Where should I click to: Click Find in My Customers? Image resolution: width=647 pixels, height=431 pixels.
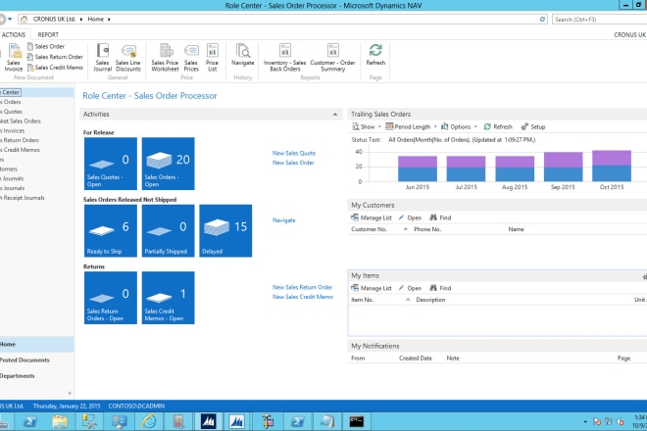[440, 217]
